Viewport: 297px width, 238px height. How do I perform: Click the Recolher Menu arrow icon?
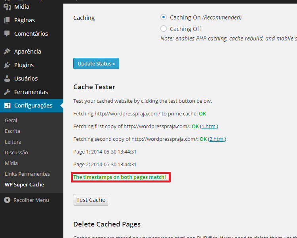[7, 200]
